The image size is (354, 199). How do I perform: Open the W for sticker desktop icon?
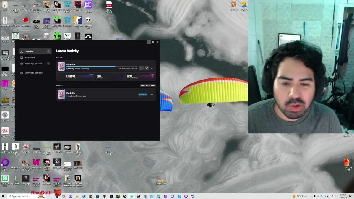(36, 164)
